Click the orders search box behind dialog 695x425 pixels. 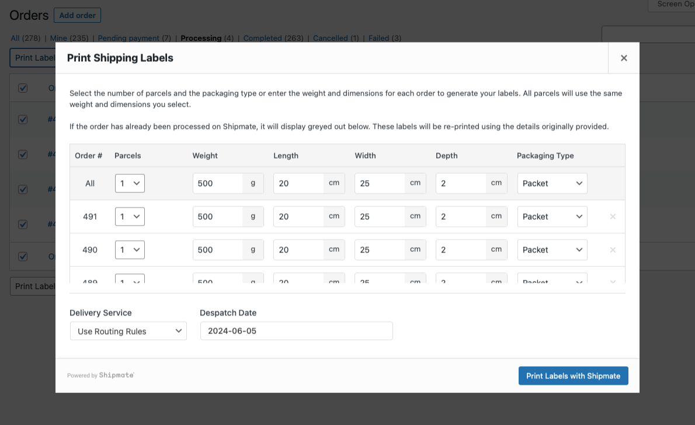click(x=648, y=34)
